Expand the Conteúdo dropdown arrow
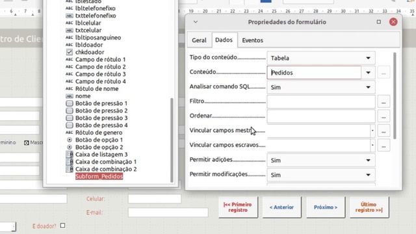416x234 pixels. pos(369,72)
